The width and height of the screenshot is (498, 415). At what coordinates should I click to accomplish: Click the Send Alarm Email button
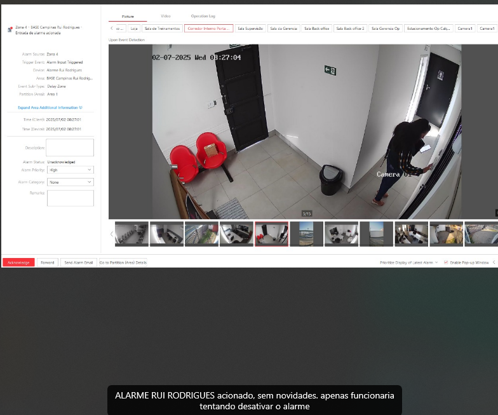(79, 262)
